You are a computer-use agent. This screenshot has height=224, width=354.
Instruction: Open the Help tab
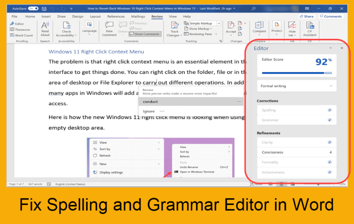click(187, 16)
